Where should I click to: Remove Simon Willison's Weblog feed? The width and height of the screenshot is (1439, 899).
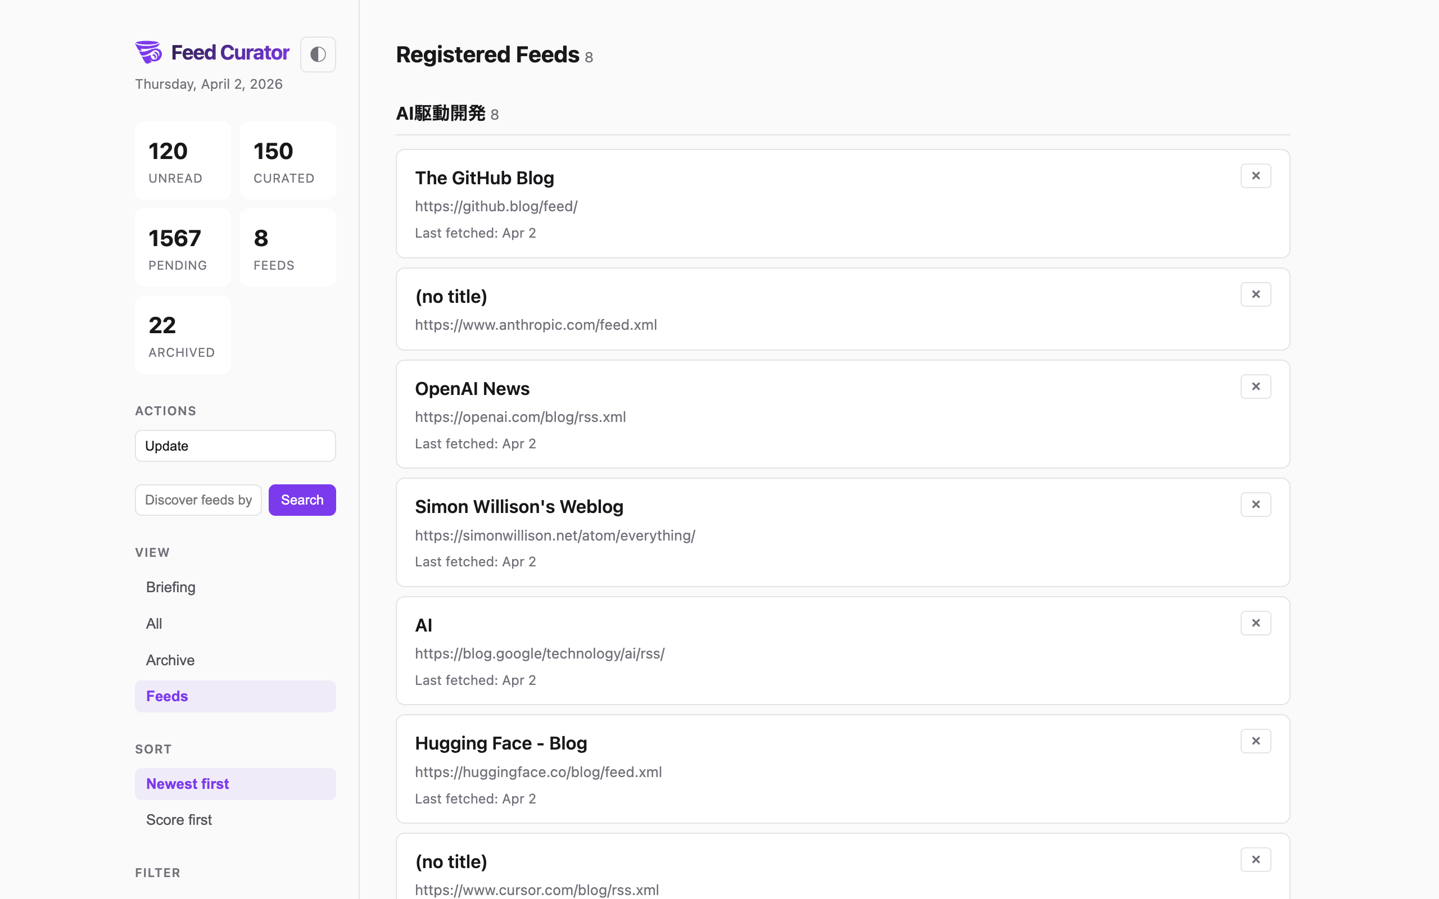[1255, 503]
